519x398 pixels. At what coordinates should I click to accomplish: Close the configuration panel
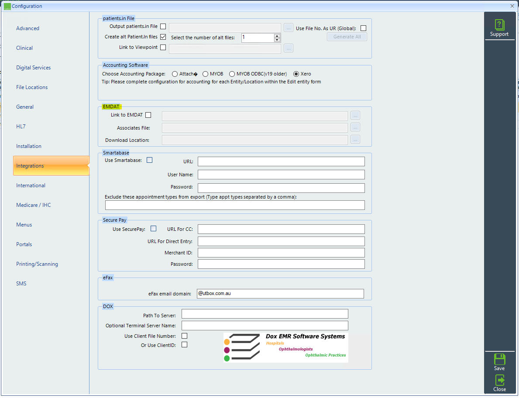[499, 383]
